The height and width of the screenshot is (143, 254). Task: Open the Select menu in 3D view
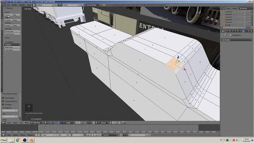[15, 123]
